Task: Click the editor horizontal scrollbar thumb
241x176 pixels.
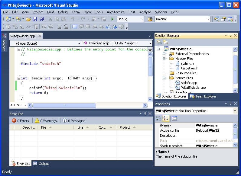Action: [64, 105]
